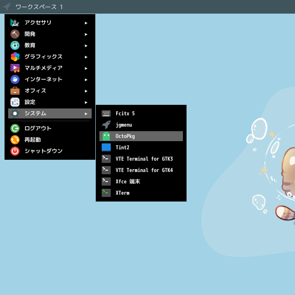Click the システム submenu arrow
This screenshot has width=295, height=295.
click(x=86, y=114)
